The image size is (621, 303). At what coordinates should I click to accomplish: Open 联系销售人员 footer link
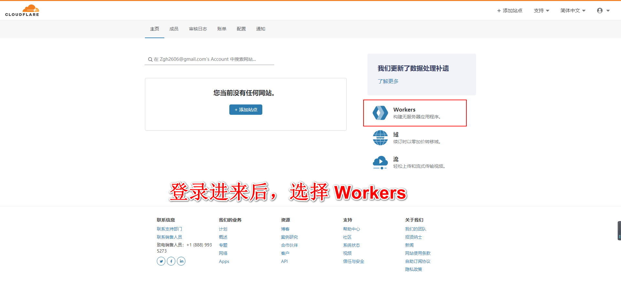169,237
